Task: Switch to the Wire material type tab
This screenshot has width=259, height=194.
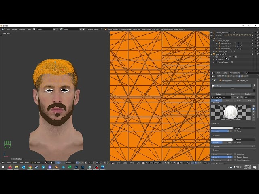Action: click(x=227, y=101)
